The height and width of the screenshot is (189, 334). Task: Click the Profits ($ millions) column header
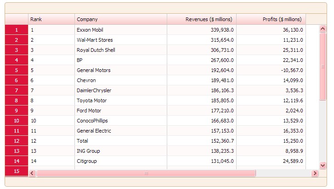point(271,19)
